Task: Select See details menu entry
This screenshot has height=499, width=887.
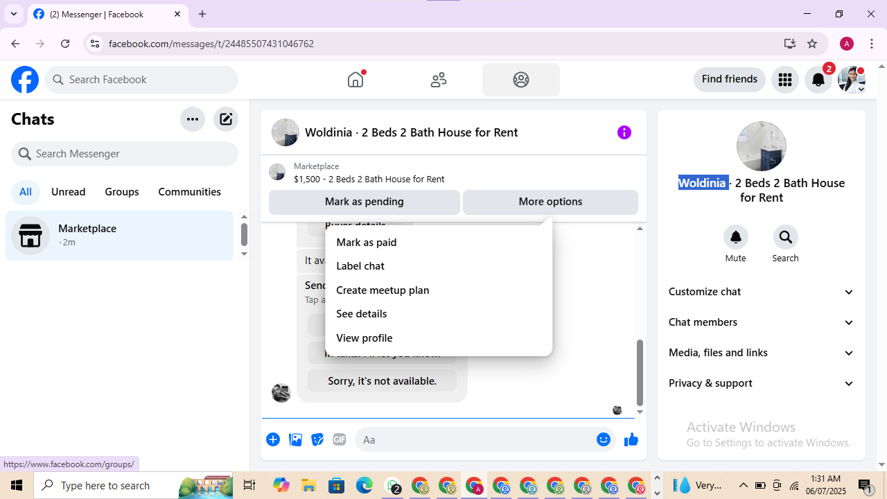Action: tap(439, 314)
